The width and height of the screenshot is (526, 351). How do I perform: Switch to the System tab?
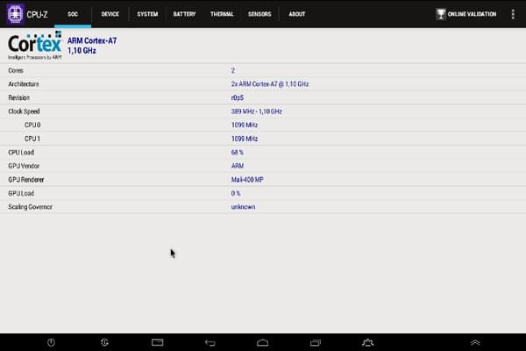pyautogui.click(x=147, y=14)
